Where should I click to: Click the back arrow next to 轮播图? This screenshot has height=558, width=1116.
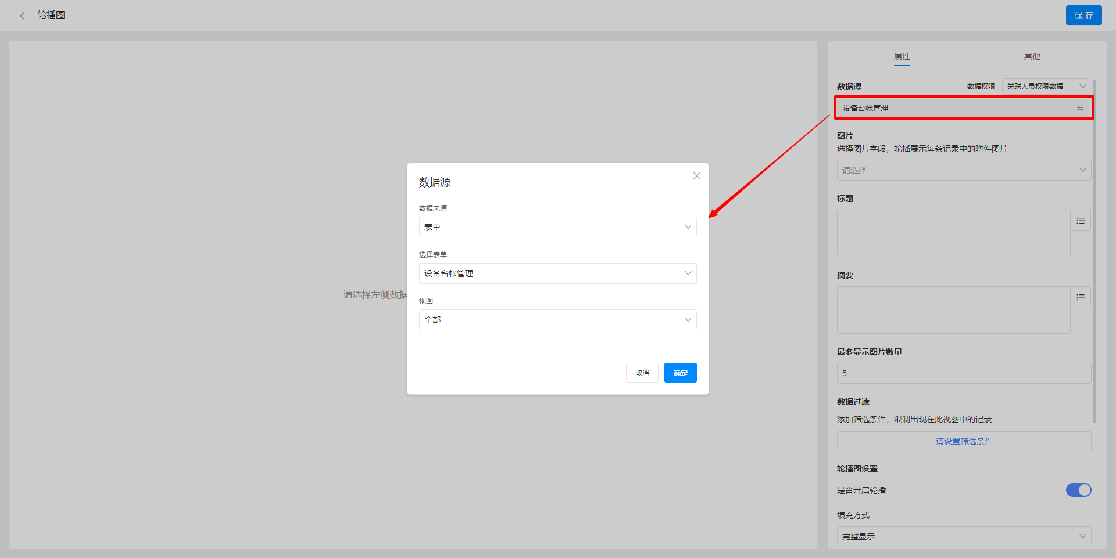point(22,16)
